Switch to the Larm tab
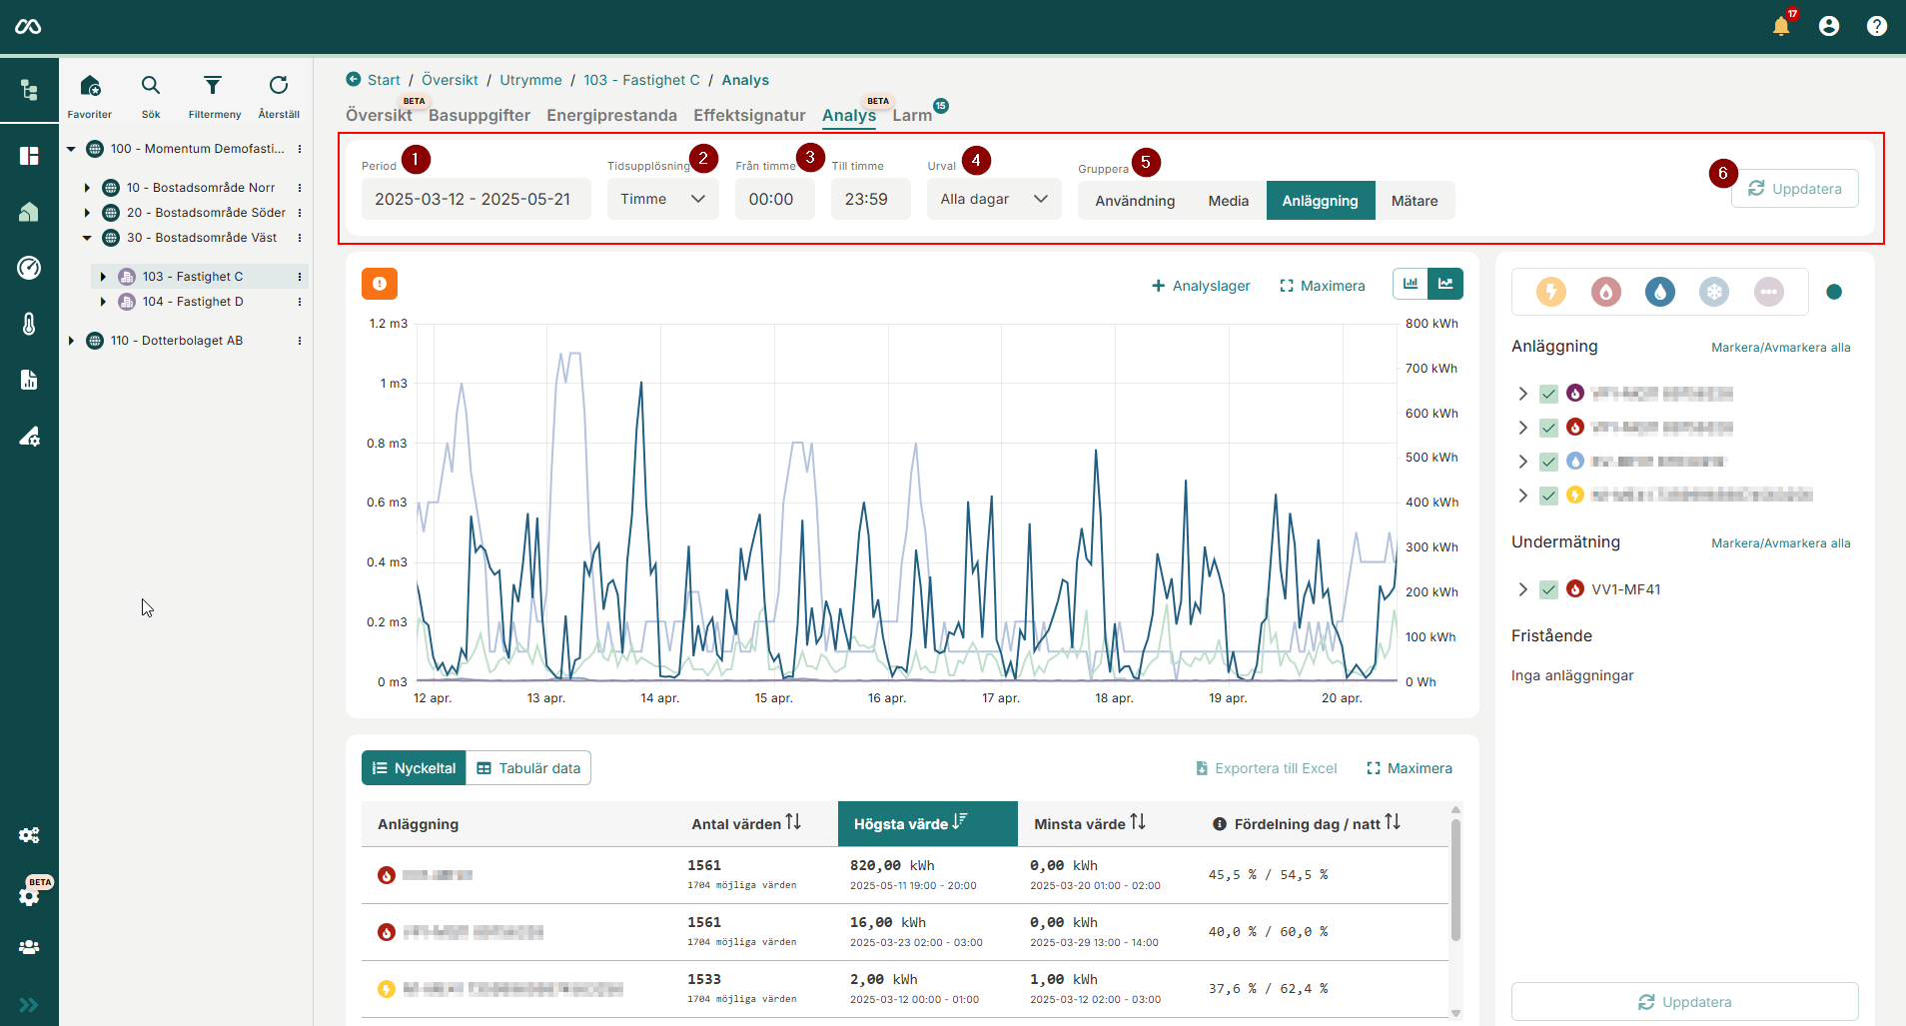Viewport: 1906px width, 1026px height. click(x=912, y=115)
